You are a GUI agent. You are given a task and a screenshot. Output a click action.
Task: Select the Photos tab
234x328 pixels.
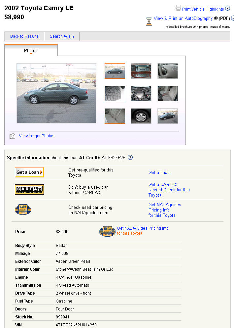[x=31, y=50]
